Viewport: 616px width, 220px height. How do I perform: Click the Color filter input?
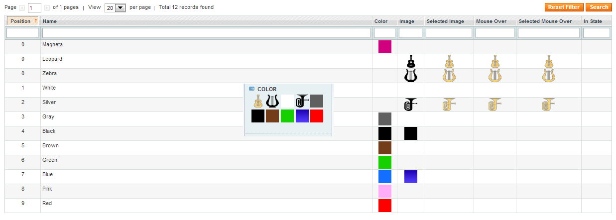point(385,33)
